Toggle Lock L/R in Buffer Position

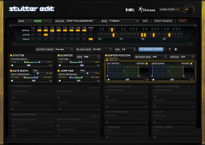(107, 60)
